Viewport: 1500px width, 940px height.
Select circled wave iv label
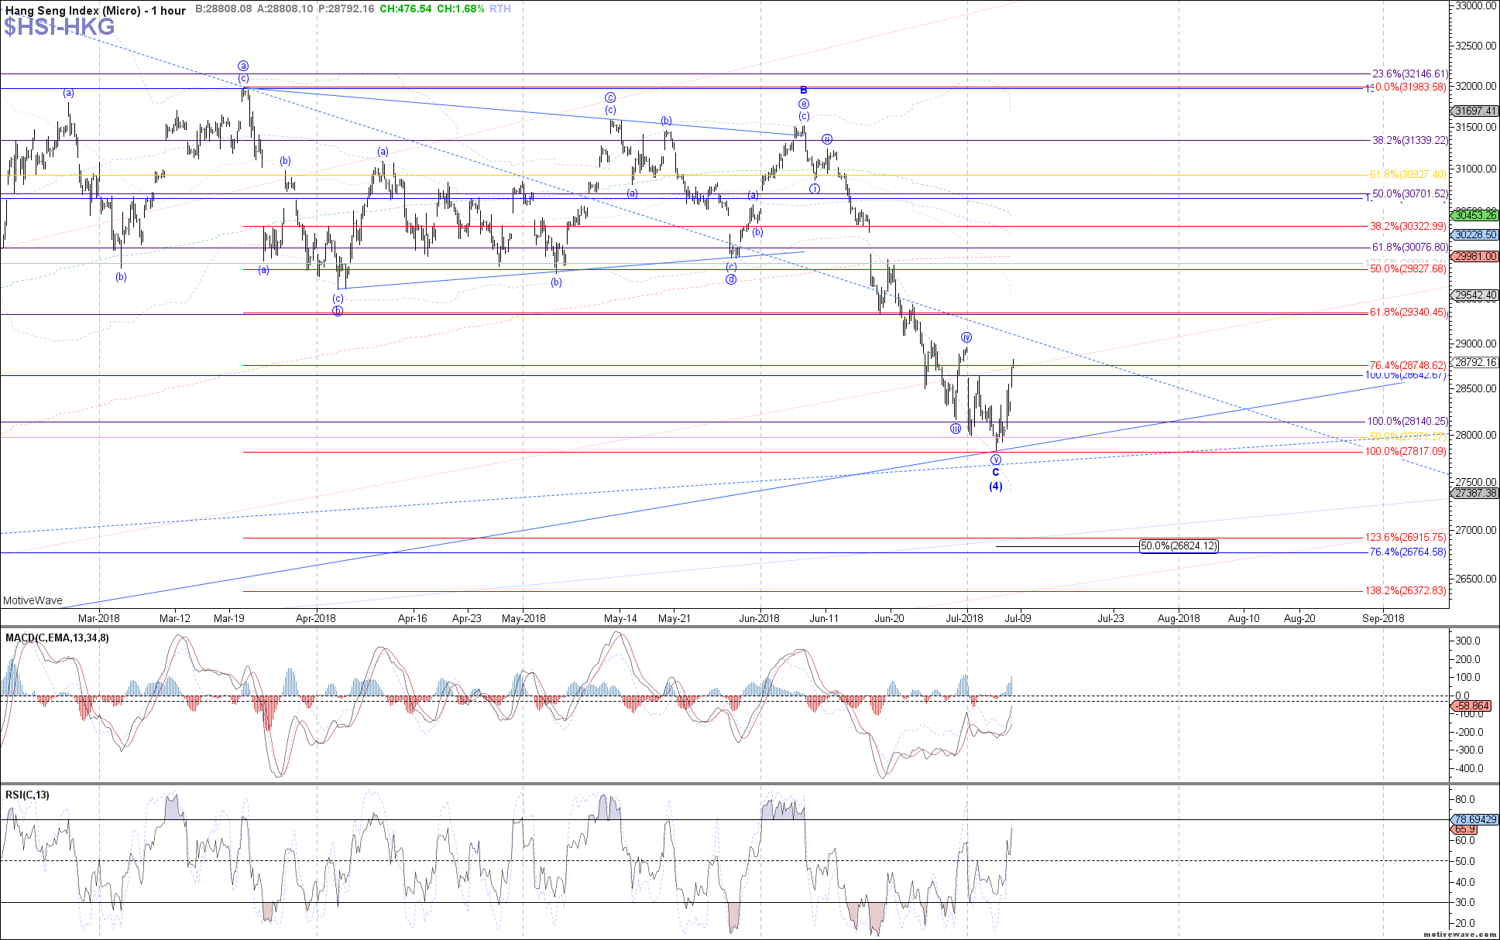pos(966,337)
